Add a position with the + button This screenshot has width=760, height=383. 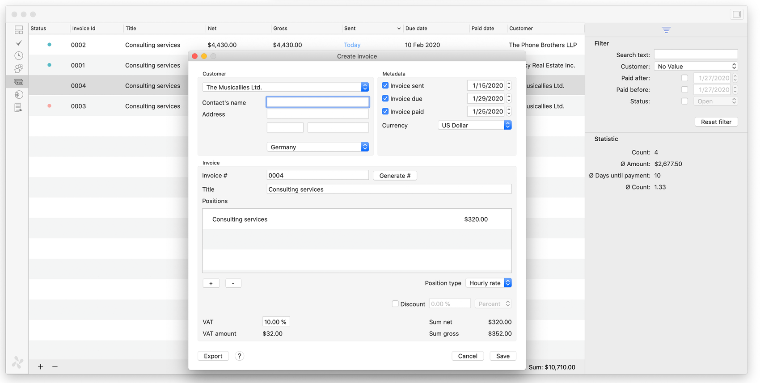click(x=211, y=283)
